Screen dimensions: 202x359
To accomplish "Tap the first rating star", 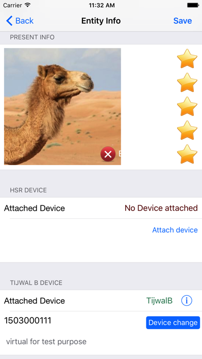I will [187, 59].
